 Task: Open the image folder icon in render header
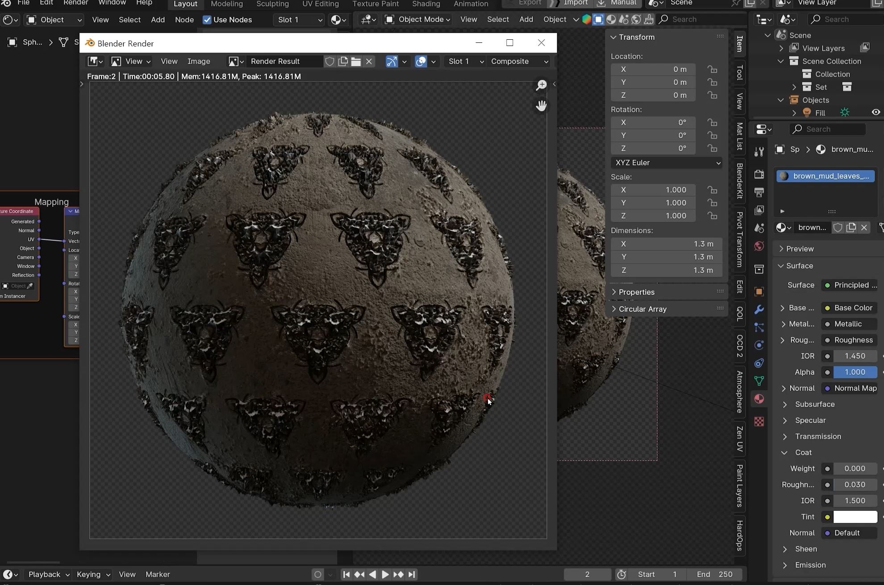pos(356,62)
